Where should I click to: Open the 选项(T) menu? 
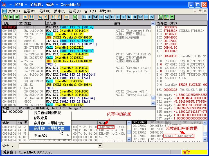point(75,11)
